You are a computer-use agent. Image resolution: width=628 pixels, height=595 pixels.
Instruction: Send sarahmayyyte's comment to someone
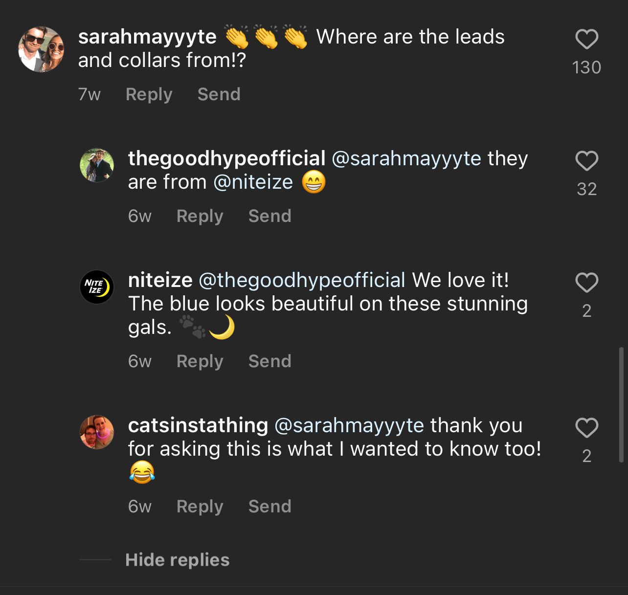tap(219, 94)
